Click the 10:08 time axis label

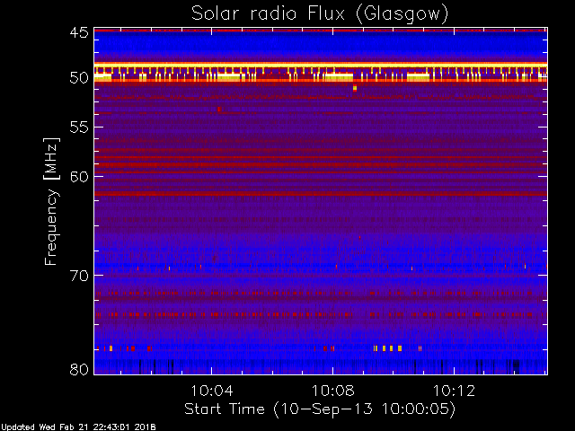[x=333, y=391]
